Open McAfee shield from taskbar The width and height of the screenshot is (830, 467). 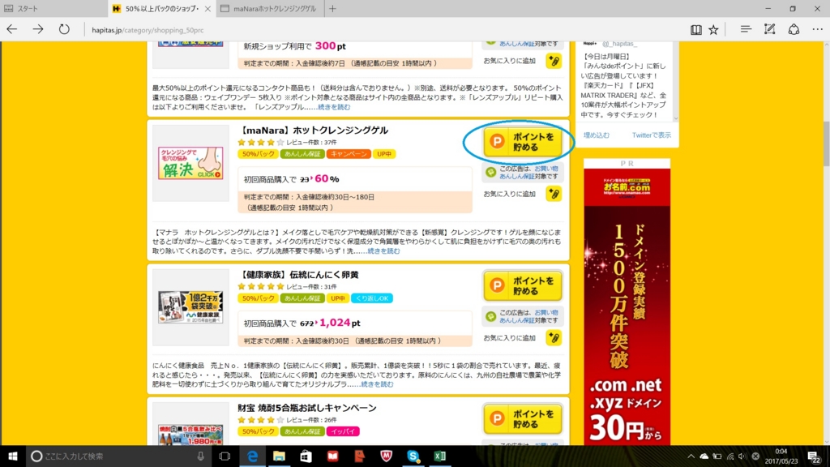click(387, 456)
